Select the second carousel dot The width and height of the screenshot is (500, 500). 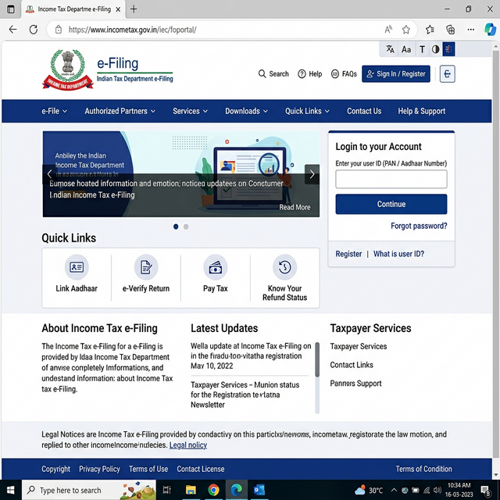coord(186,227)
